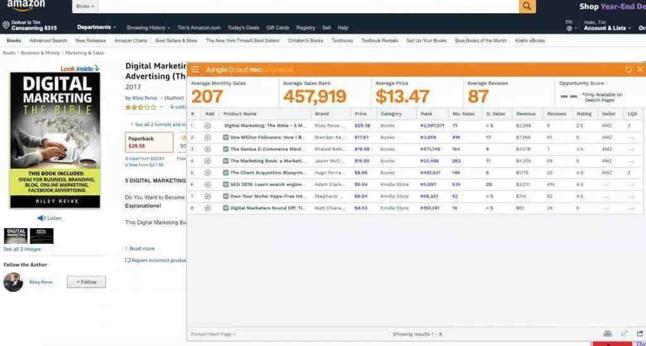Click product icon beside One Million Followers
Image resolution: width=646 pixels, height=346 pixels.
[226, 137]
